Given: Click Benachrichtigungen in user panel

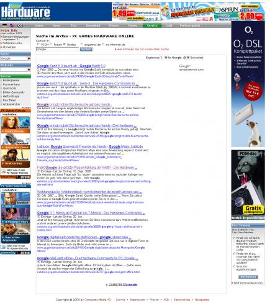Looking at the screenshot, I should coord(16,37).
